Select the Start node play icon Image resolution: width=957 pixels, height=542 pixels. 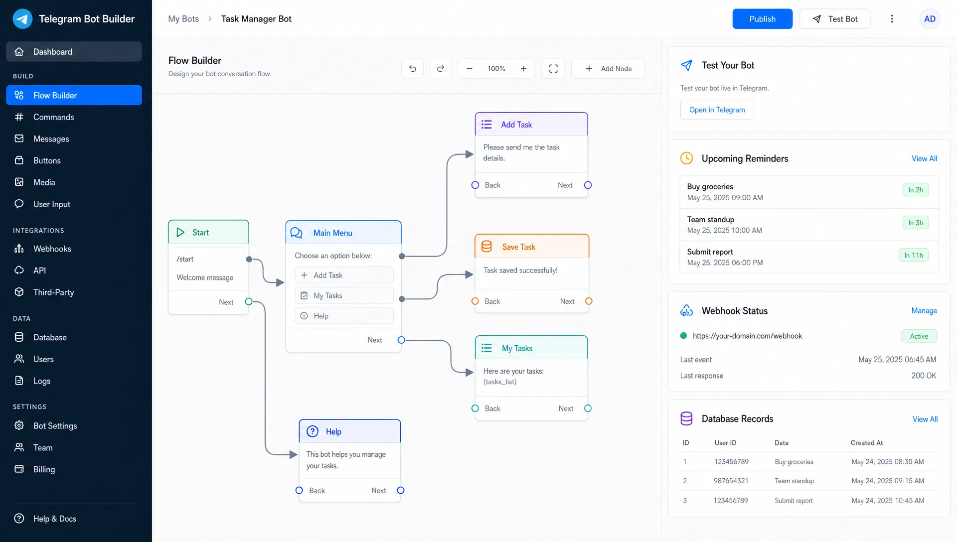point(180,232)
